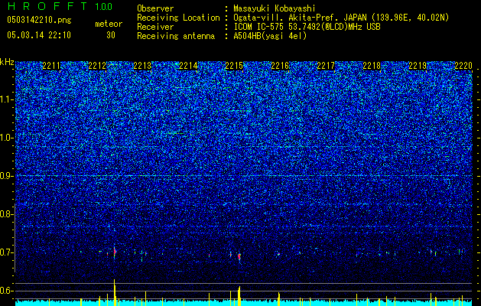Click the 2220 time marker

coord(463,66)
